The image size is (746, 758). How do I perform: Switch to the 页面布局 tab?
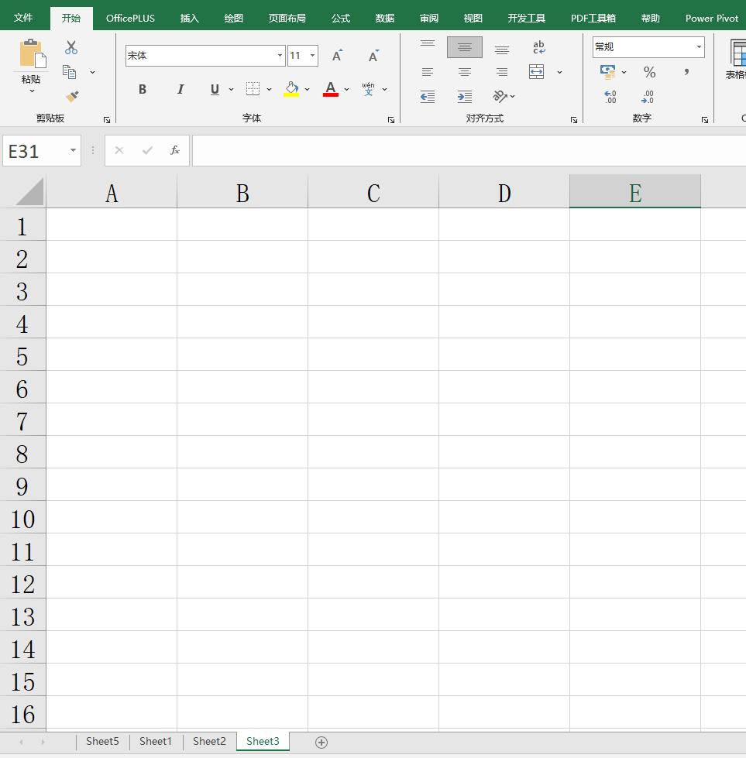click(x=287, y=19)
